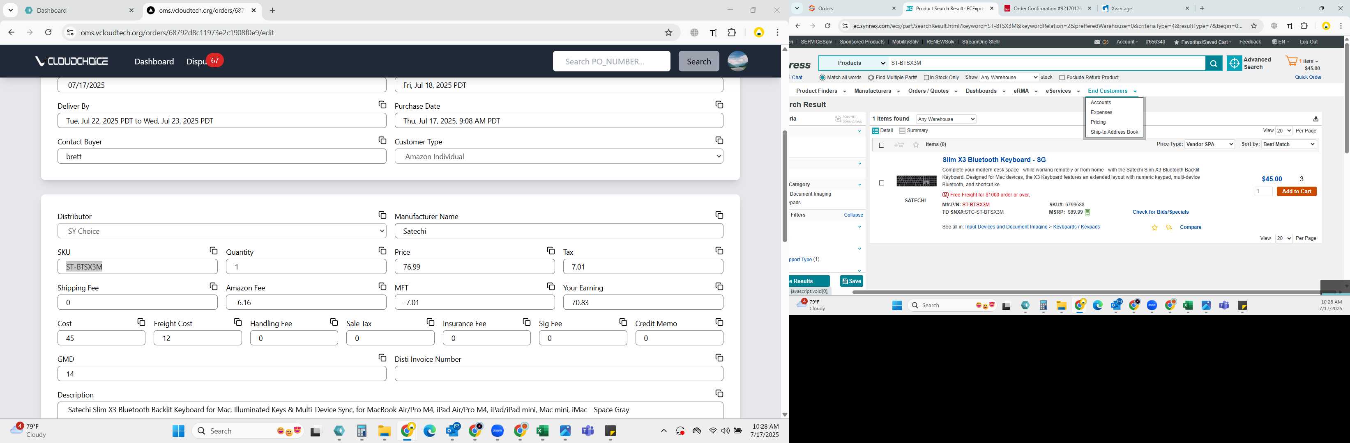Select Pricing in End Customers menu

[x=1098, y=122]
